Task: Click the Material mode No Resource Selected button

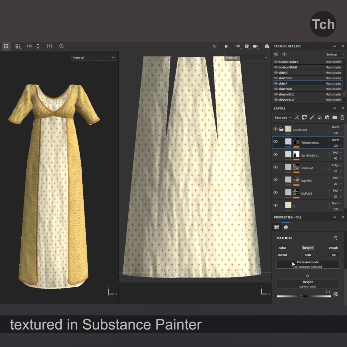Action: tap(308, 264)
